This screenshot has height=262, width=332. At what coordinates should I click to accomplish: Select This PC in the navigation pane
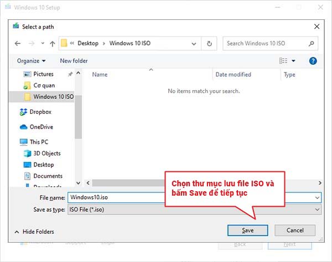coord(39,142)
